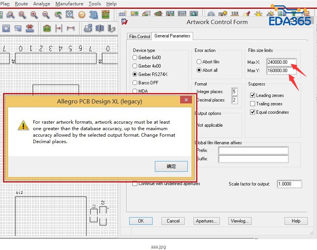Uncheck the Leading zeroes checkbox

(x=252, y=95)
